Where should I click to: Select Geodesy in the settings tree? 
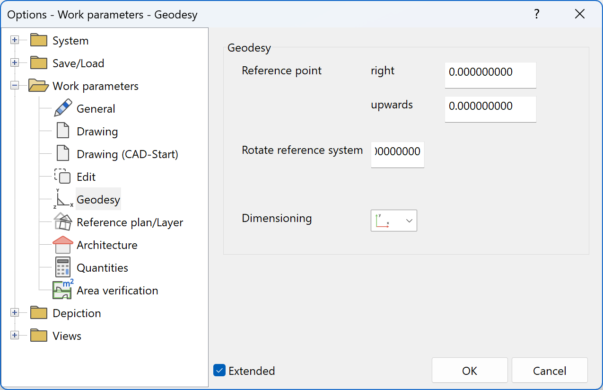[98, 199]
